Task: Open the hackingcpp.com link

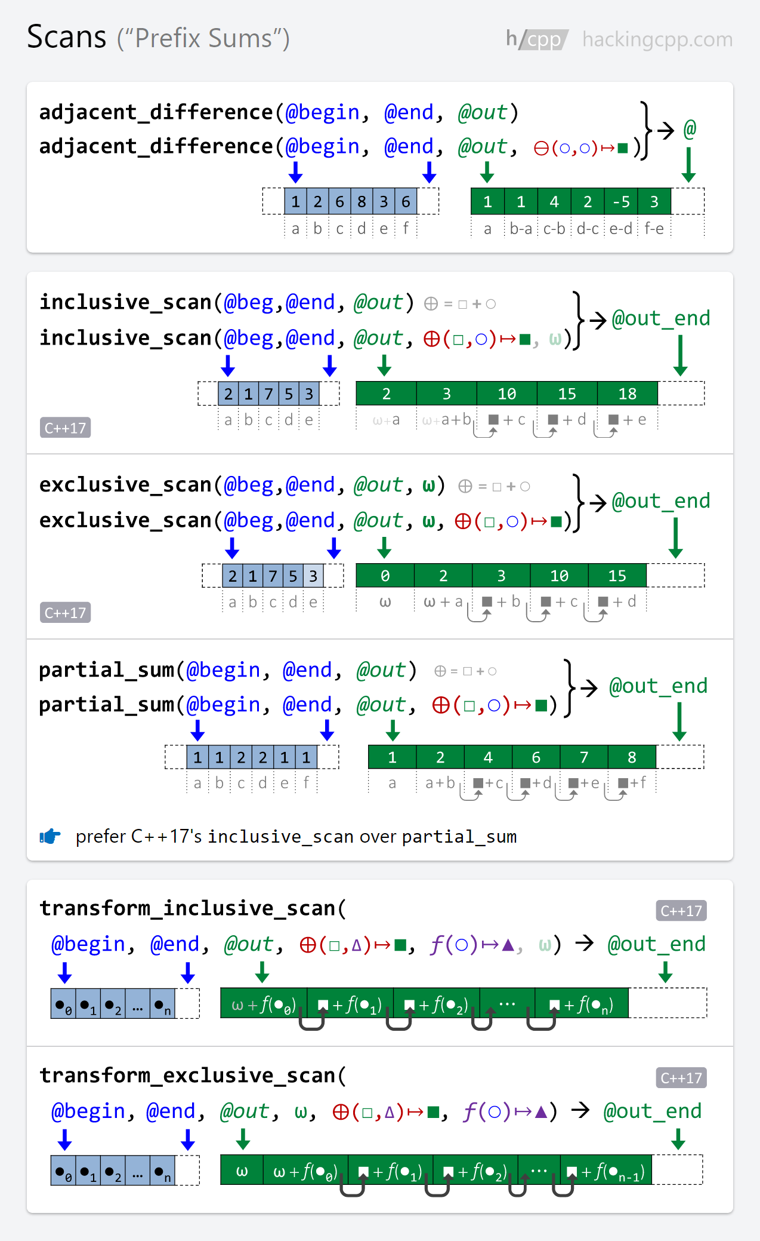Action: tap(657, 39)
